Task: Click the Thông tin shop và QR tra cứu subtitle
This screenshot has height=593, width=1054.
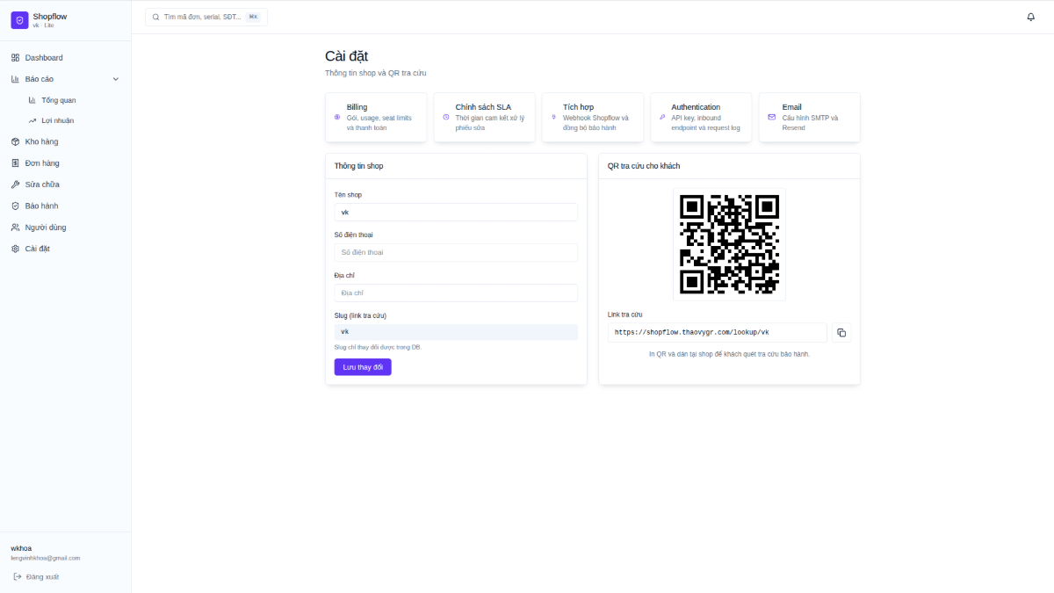Action: (375, 73)
